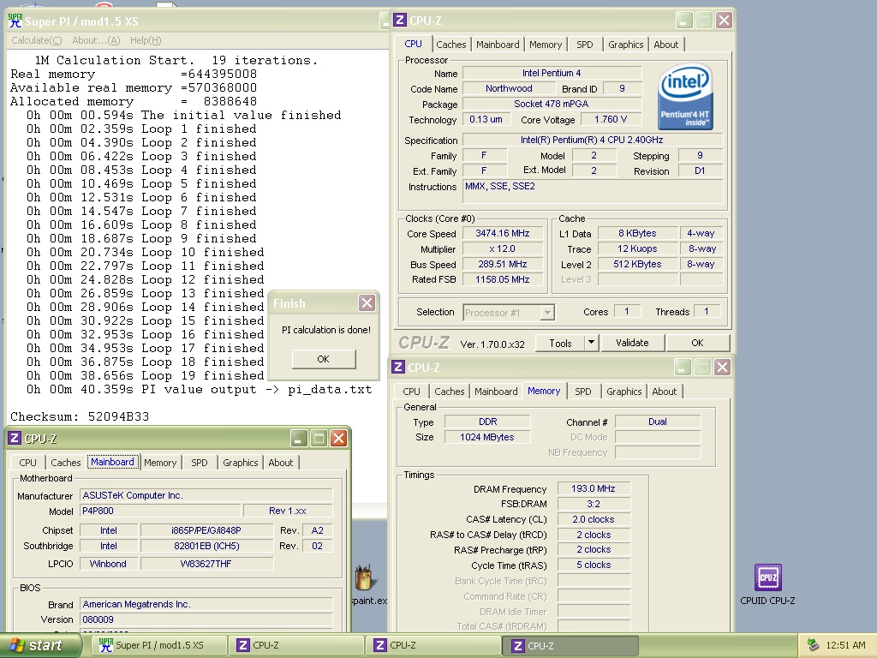
Task: Select the second CPU-Z taskbar button
Action: (434, 645)
